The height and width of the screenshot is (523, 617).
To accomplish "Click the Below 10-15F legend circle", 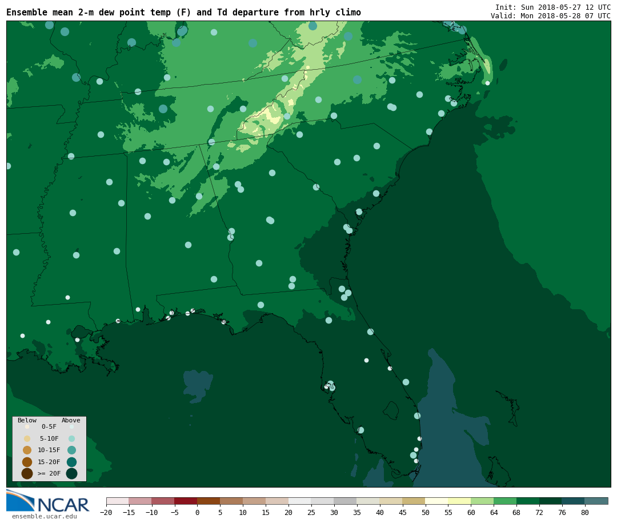I will (x=27, y=450).
